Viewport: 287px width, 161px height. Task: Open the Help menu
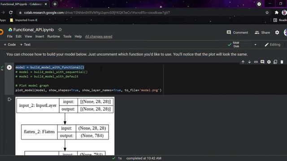[78, 37]
